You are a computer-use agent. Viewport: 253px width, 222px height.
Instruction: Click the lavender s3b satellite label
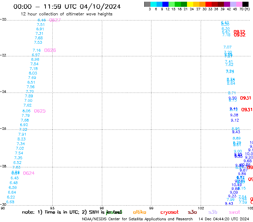[x=213, y=212]
